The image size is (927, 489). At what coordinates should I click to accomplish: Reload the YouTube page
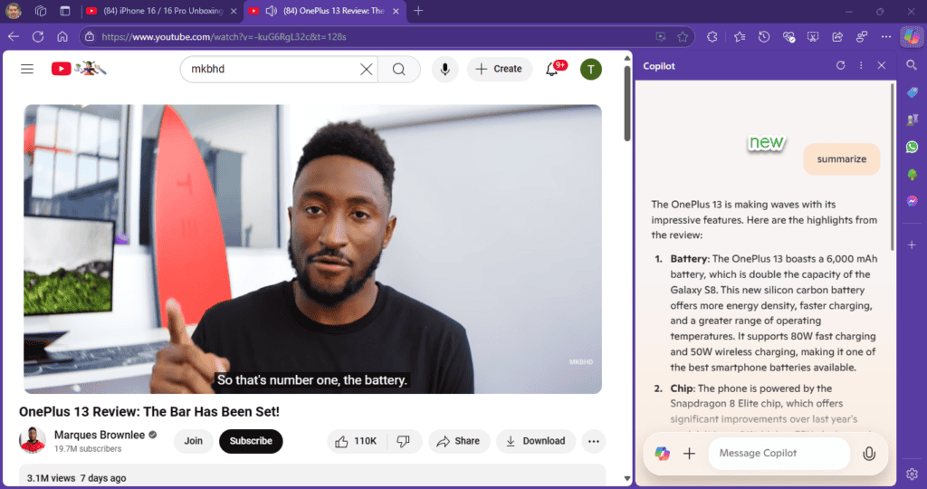point(38,36)
